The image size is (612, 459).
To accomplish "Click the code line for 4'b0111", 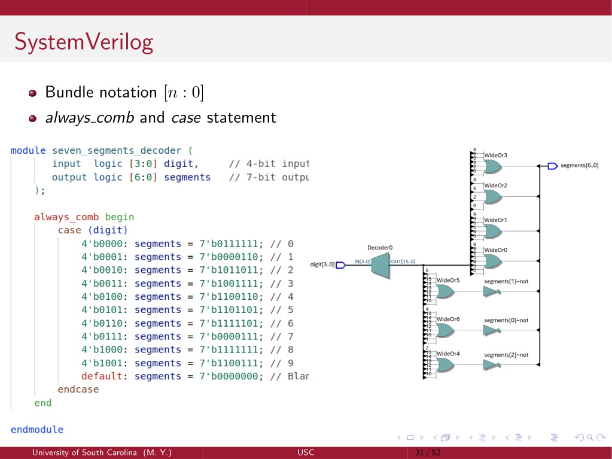I will click(x=187, y=336).
